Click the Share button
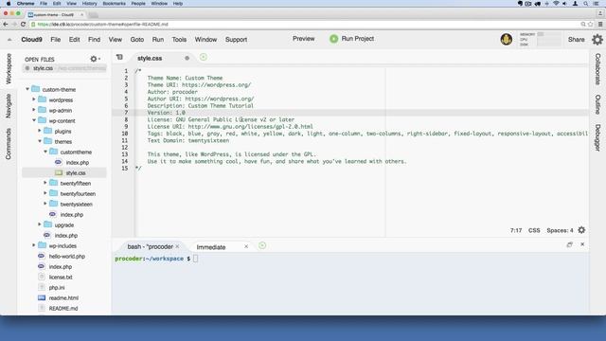 (577, 40)
